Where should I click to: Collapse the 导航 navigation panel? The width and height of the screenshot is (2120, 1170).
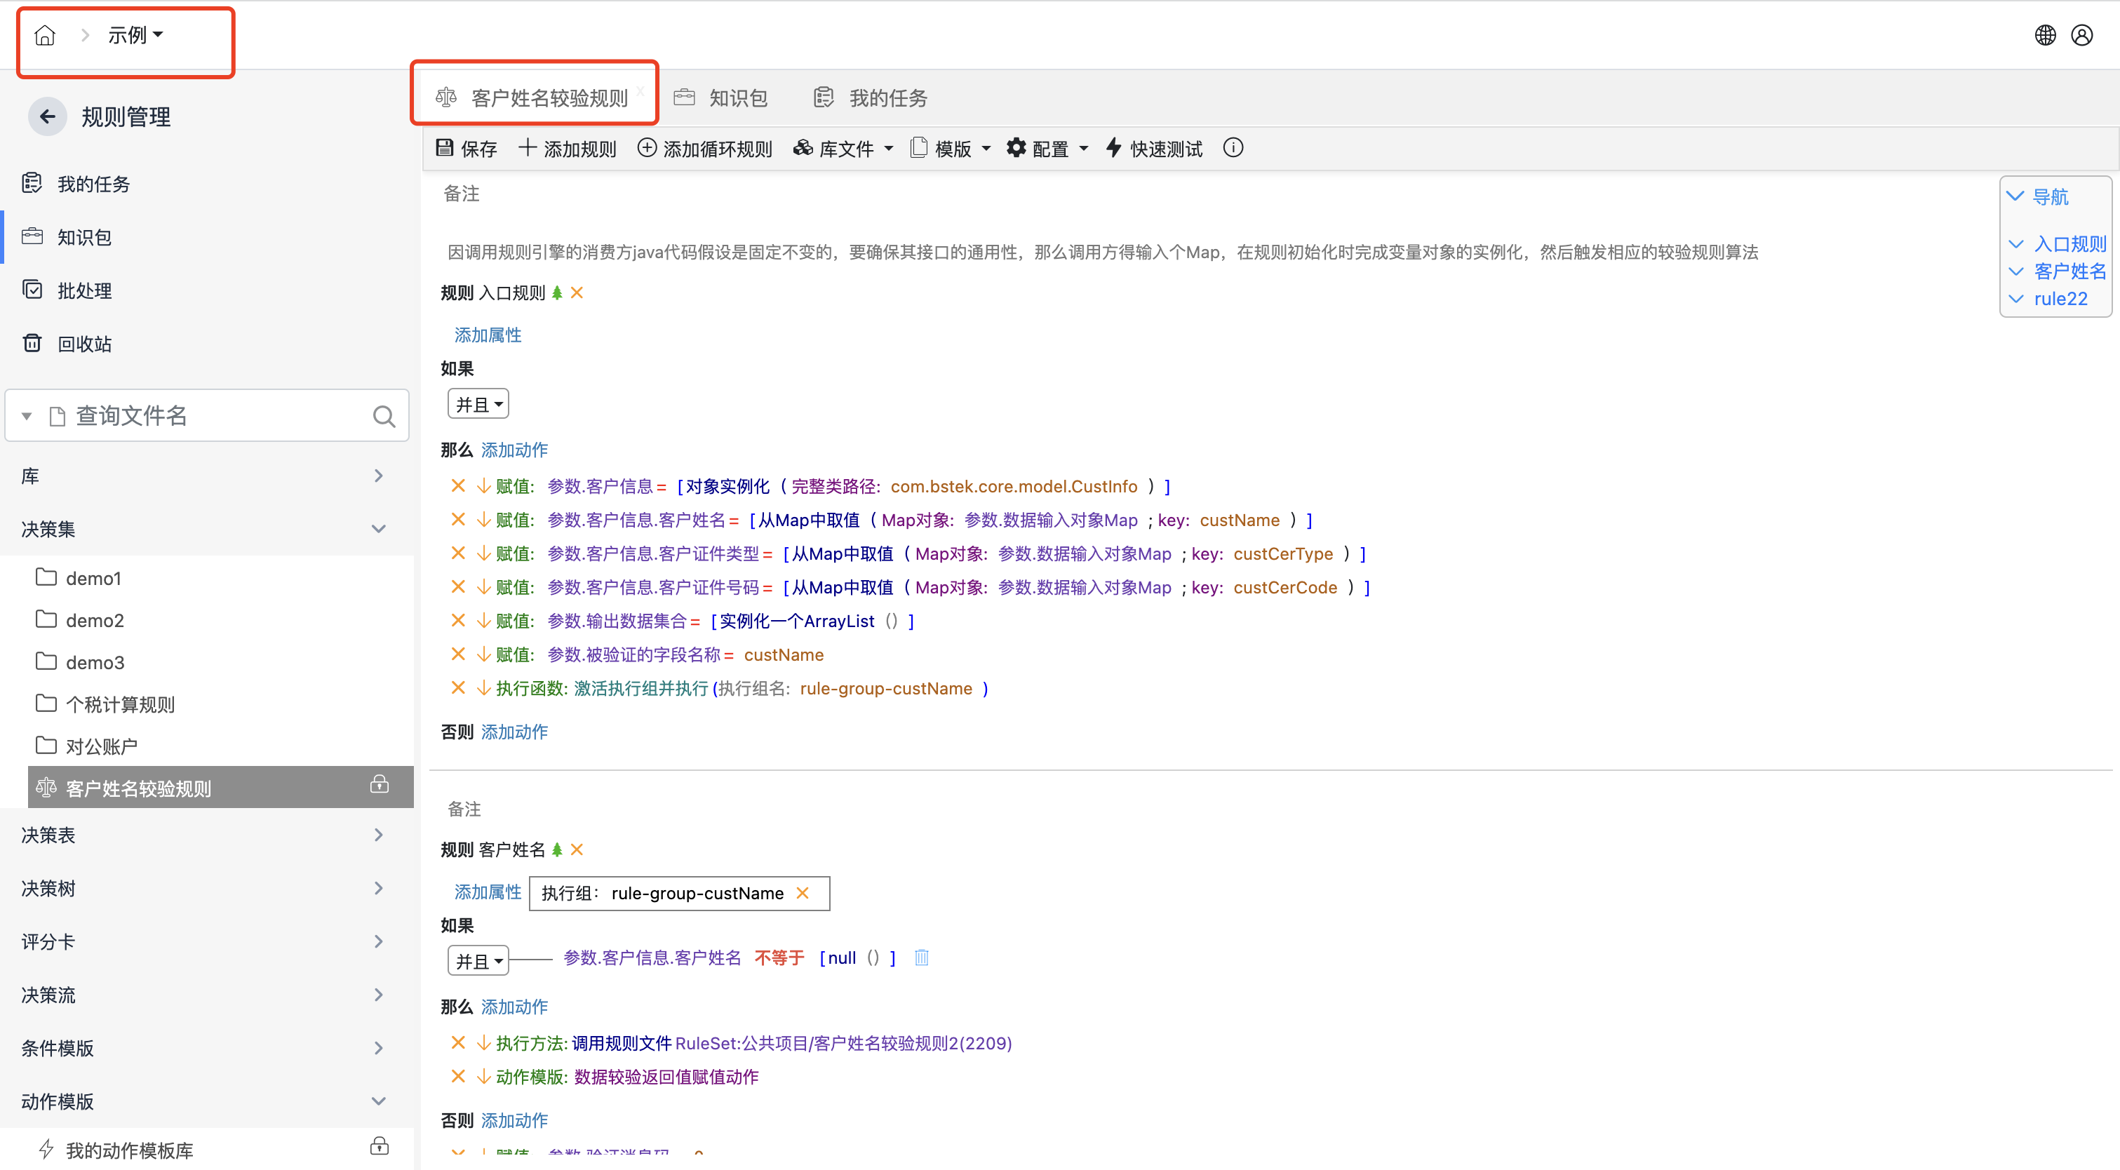(2015, 196)
